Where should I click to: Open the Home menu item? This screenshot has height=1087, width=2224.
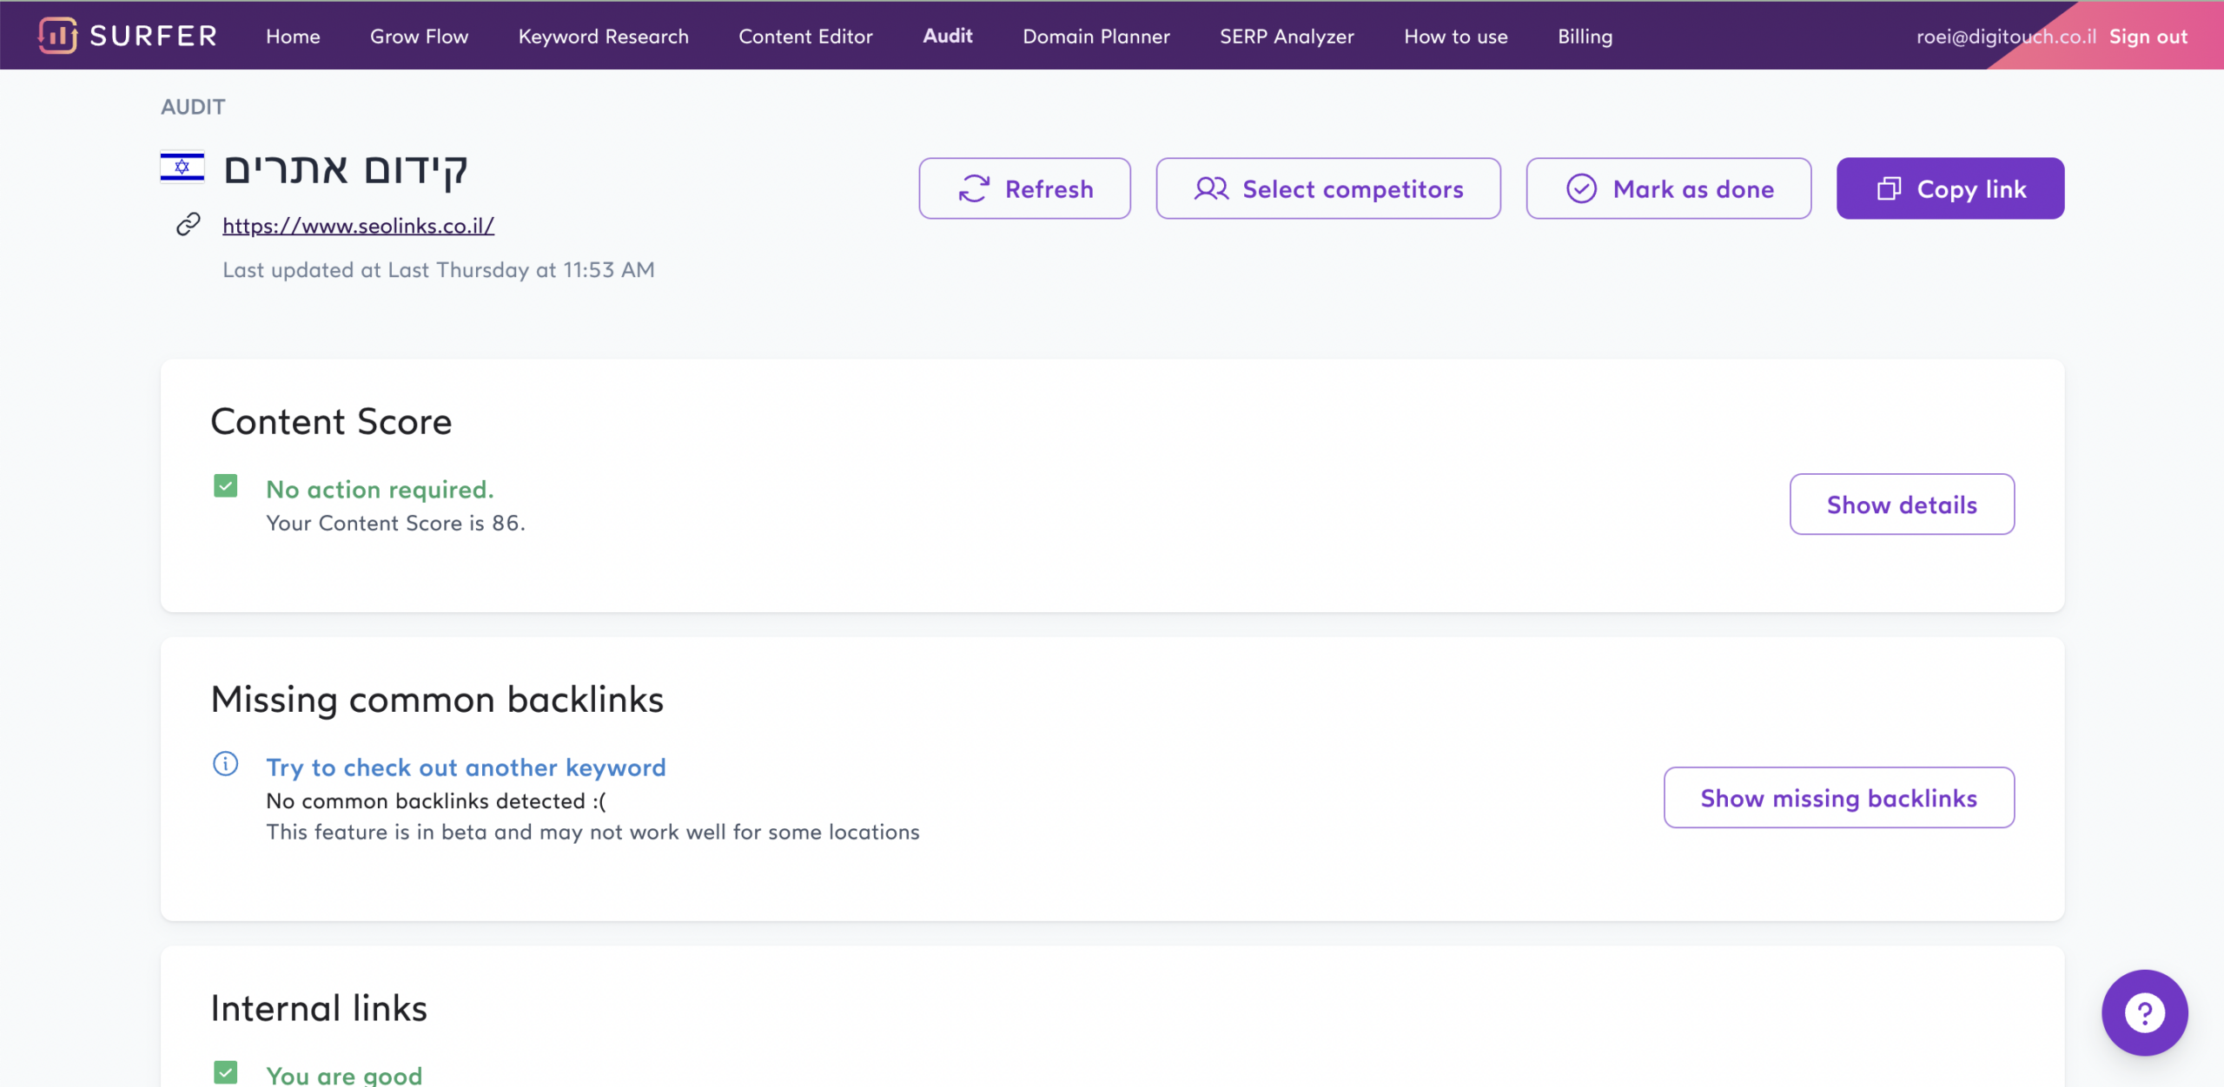click(293, 36)
